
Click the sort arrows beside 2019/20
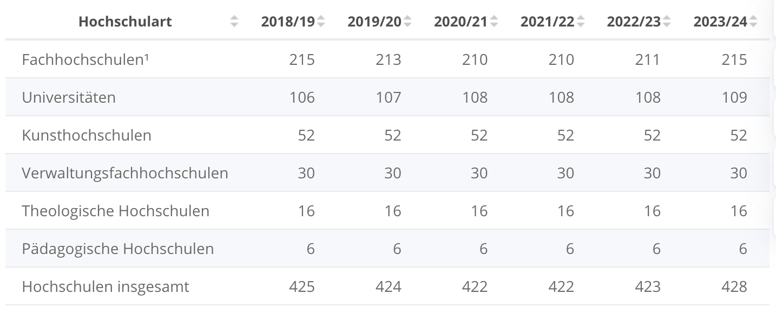(x=407, y=22)
